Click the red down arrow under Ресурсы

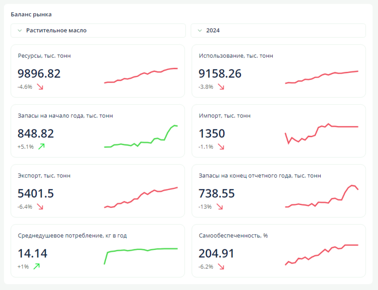(40, 87)
